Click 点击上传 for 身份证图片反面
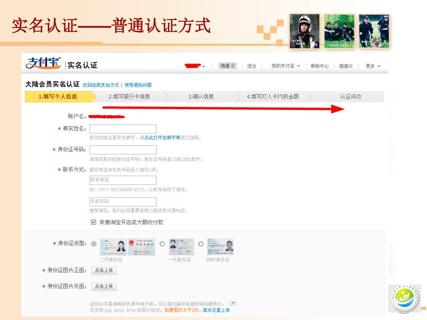Image resolution: width=427 pixels, height=320 pixels. pyautogui.click(x=104, y=287)
